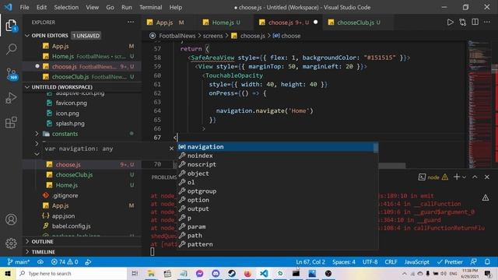Maximize the terminal panel with up chevron
498x280 pixels.
475,177
